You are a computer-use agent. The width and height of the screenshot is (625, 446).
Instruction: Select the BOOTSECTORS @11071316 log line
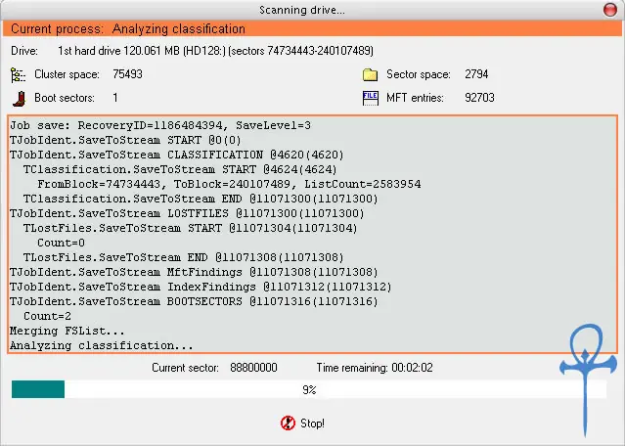[194, 301]
